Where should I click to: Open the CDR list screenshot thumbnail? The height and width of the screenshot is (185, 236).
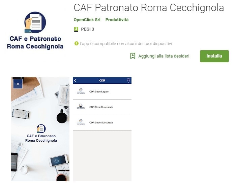[102, 129]
